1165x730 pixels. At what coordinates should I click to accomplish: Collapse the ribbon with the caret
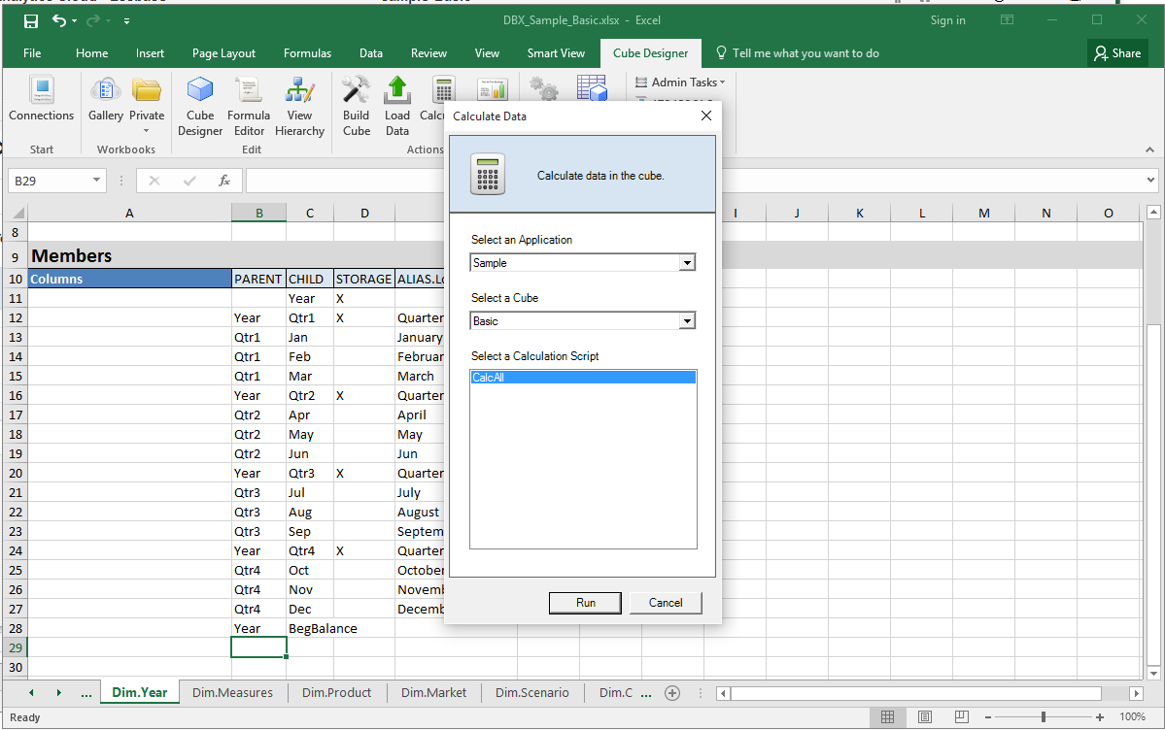coord(1149,149)
